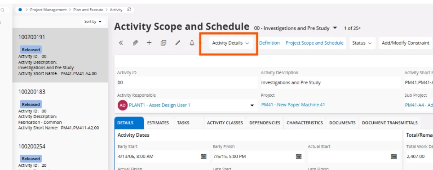Open the Dependencies tab
Screen dimensions: 433x170
265,123
